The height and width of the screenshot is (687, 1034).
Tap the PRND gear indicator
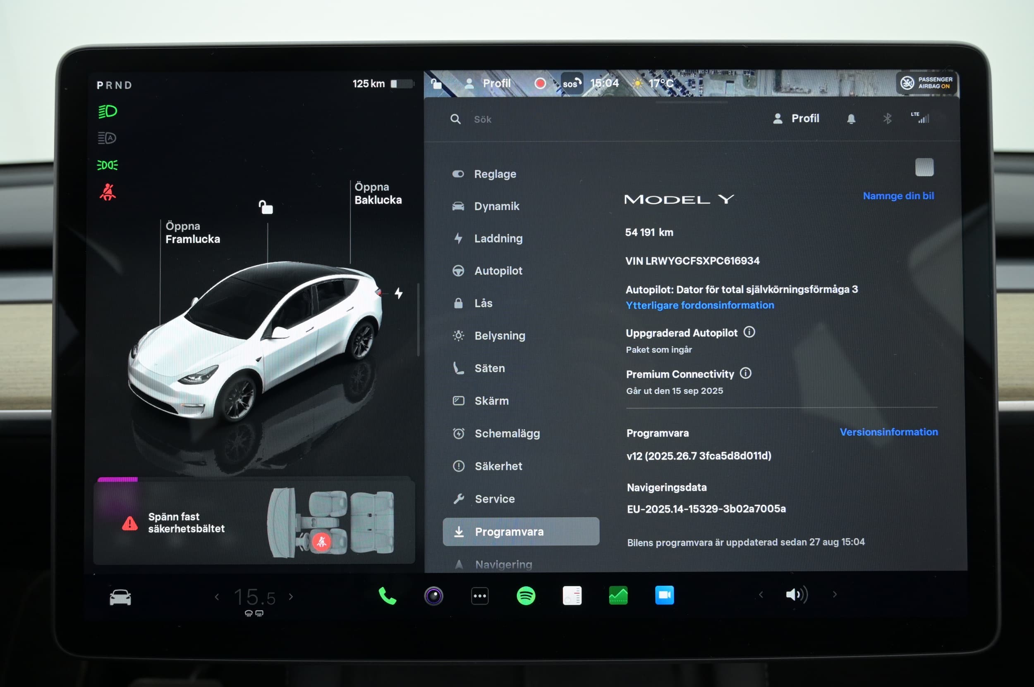114,86
